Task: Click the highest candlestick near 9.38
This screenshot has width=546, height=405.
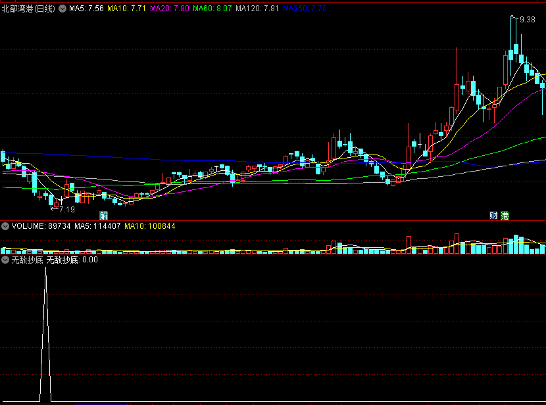Action: click(511, 55)
